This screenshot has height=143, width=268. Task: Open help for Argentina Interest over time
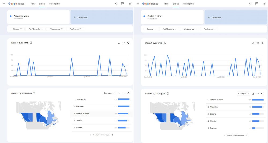tap(31, 43)
